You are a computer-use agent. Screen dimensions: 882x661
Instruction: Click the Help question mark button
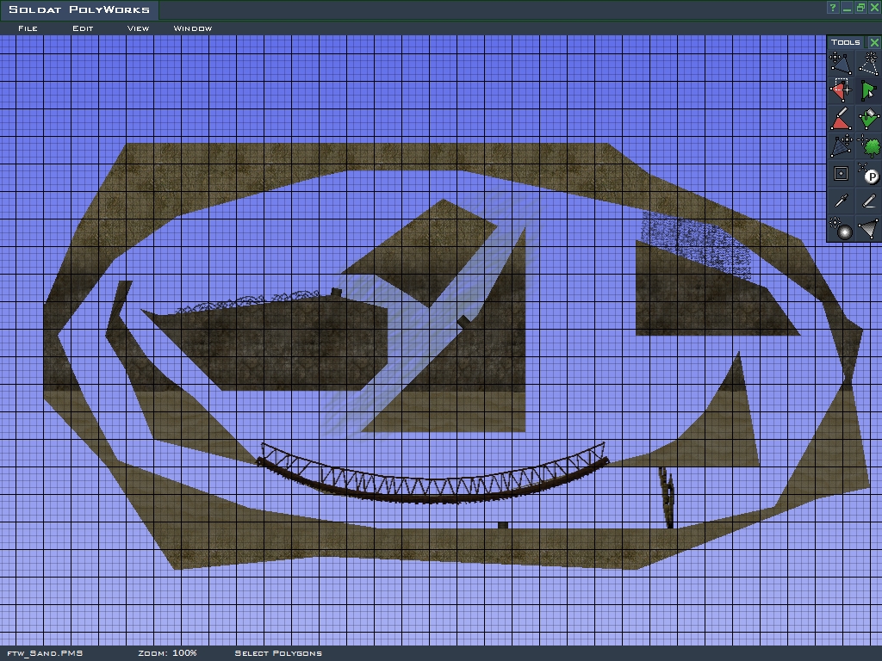[x=833, y=8]
